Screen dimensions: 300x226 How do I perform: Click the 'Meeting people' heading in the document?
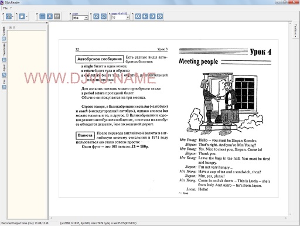pyautogui.click(x=199, y=61)
